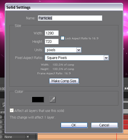The width and height of the screenshot is (128, 140).
Task: Click the black solid color swatch
Action: 38,100
